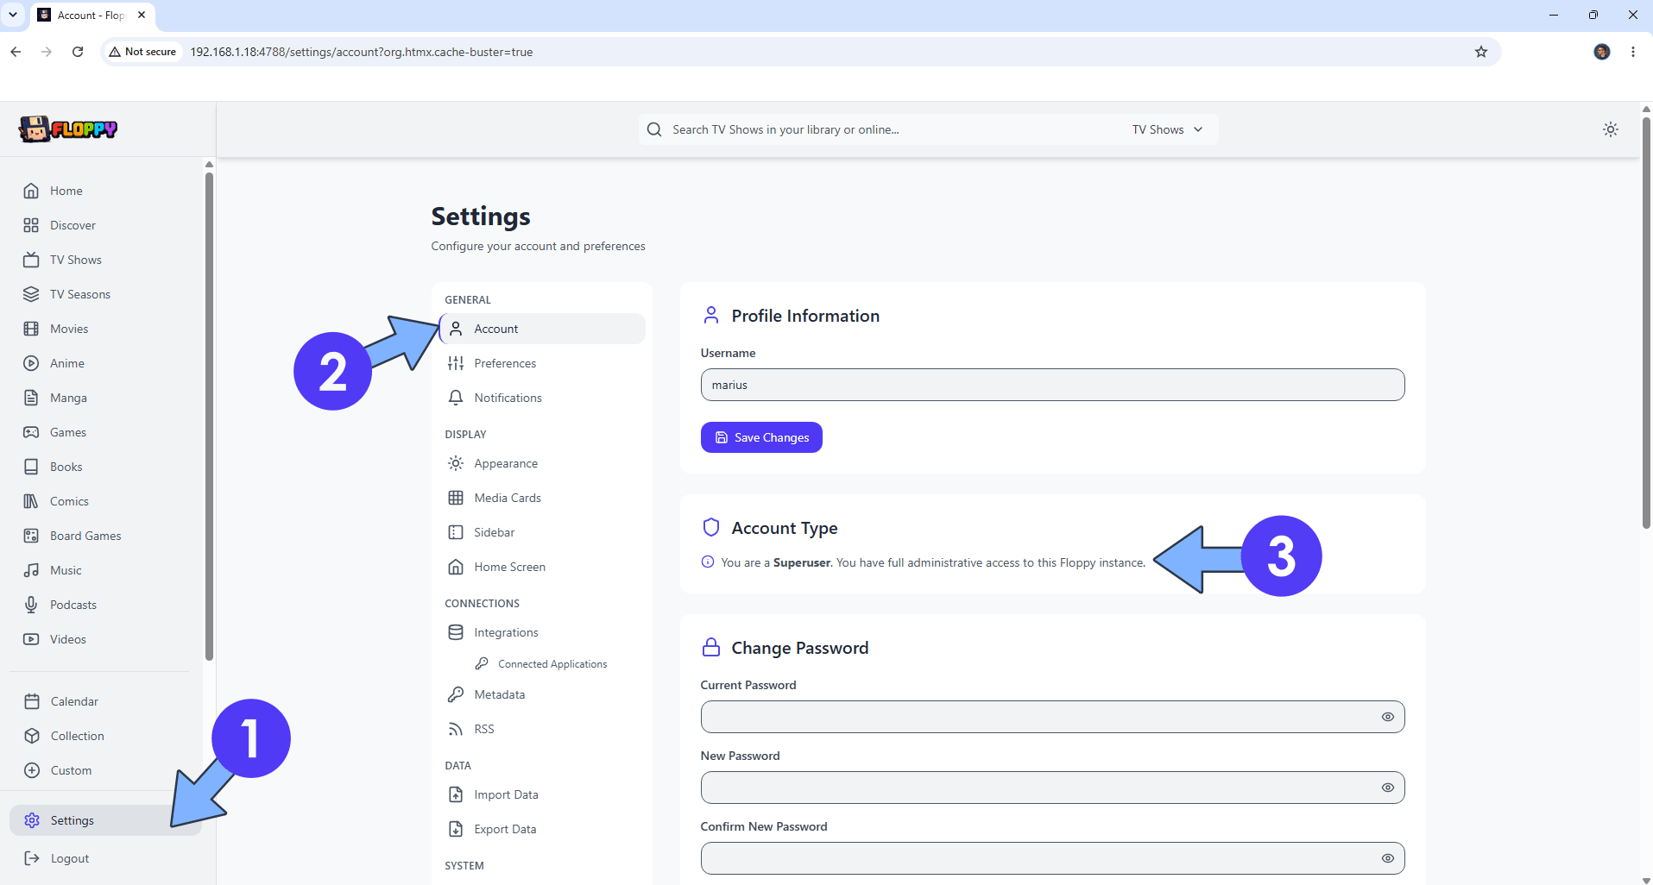Open Media Cards settings section

(542, 498)
